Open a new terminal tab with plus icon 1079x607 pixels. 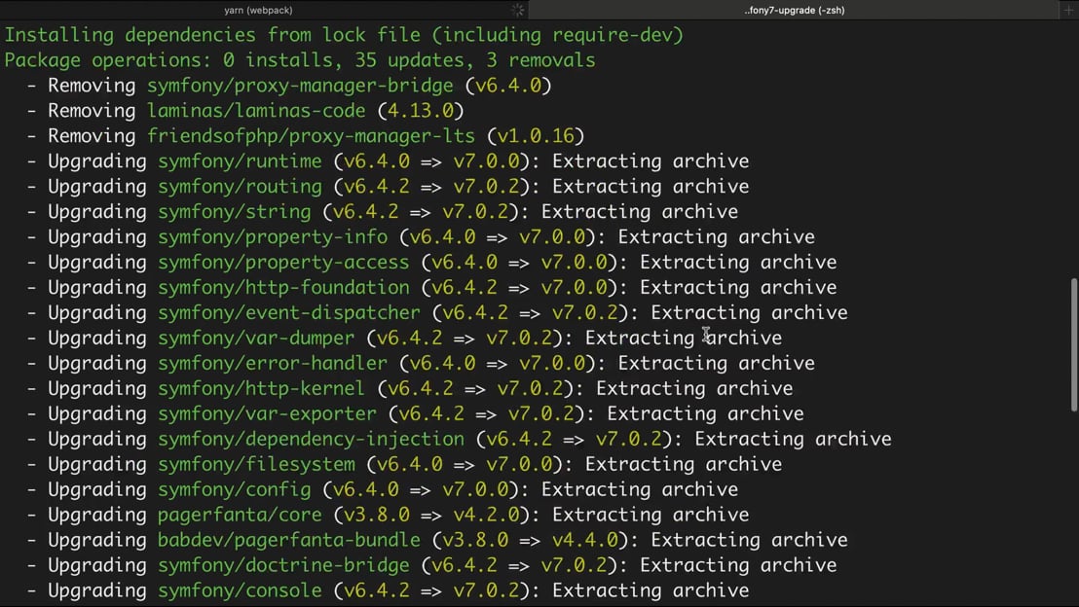pos(1068,10)
